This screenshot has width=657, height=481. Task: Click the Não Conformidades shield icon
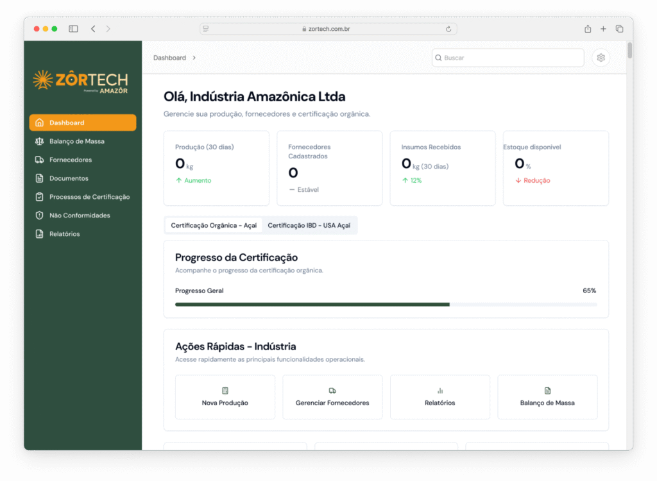point(39,215)
